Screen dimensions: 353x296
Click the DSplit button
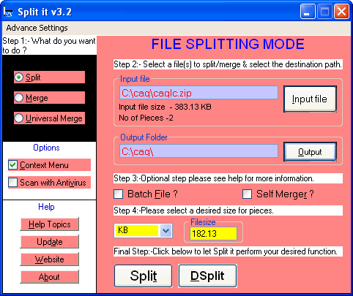207,276
